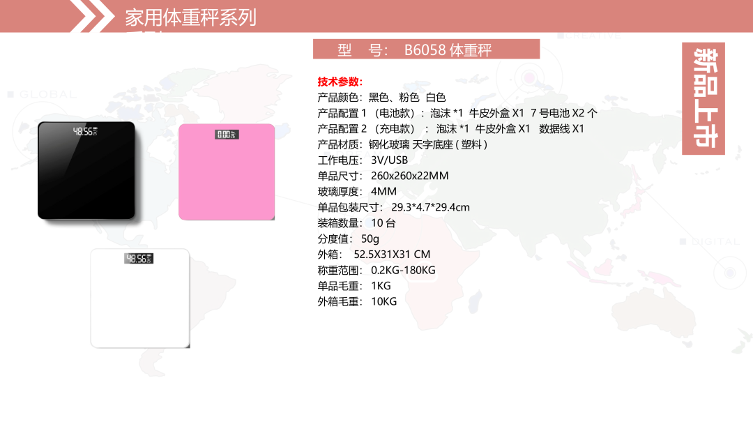Click the 产品颜色 line listing colors
The image size is (753, 424).
coord(381,98)
